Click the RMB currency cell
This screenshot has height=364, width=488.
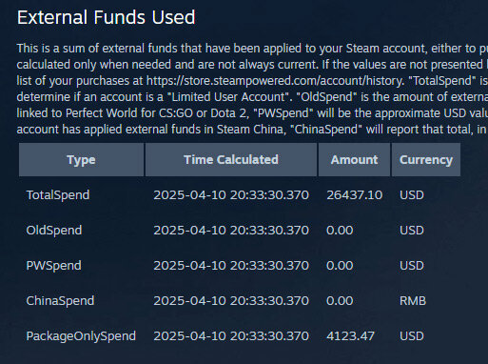(413, 301)
